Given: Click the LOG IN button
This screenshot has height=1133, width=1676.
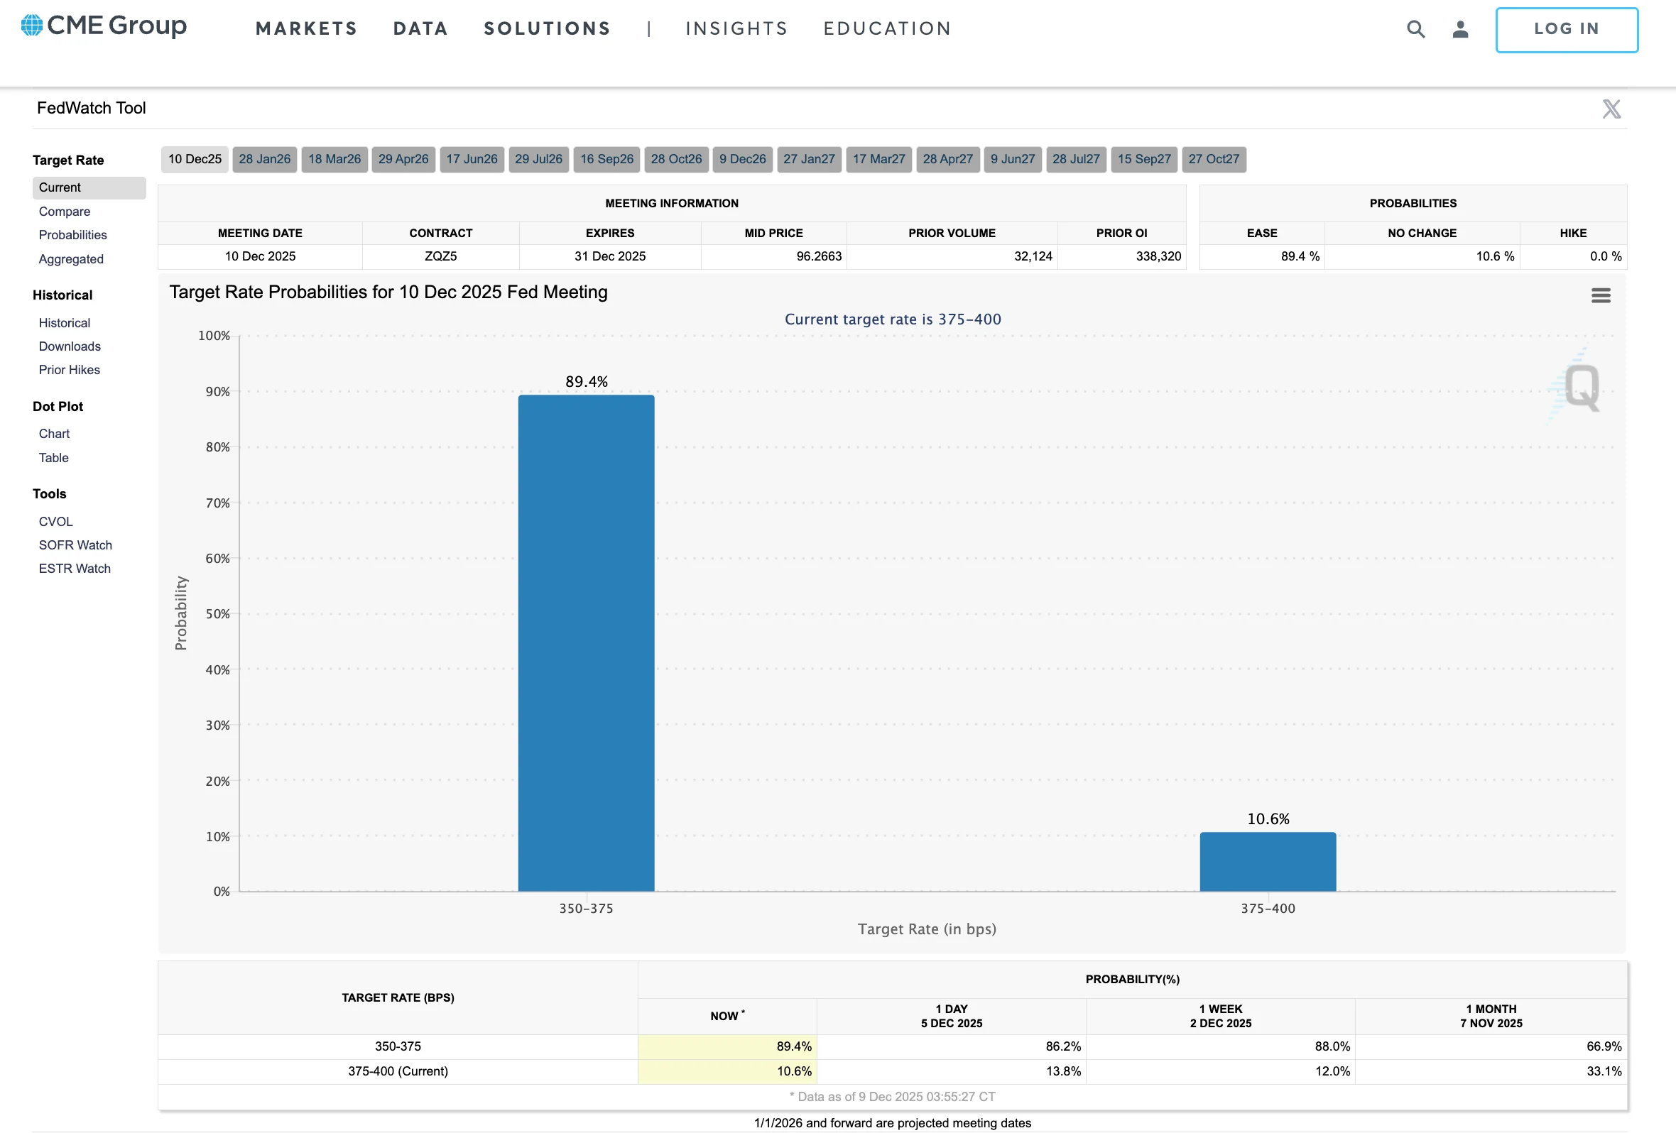Looking at the screenshot, I should click(1567, 29).
